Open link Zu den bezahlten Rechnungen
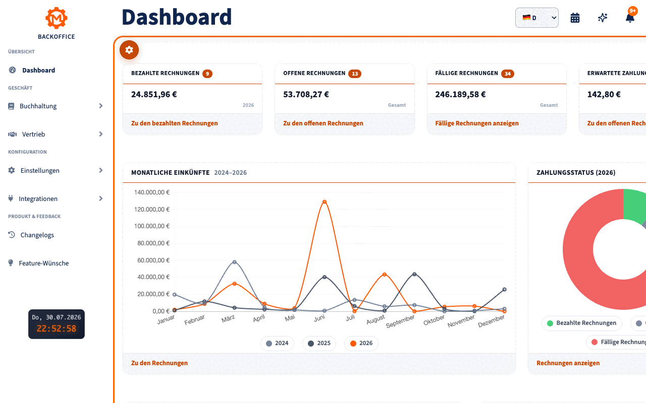The height and width of the screenshot is (403, 646). 175,123
